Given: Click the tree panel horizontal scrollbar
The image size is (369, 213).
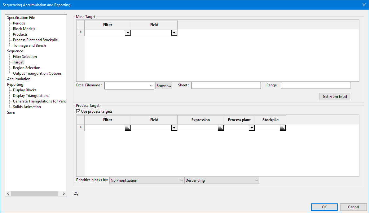Looking at the screenshot, I should click(34, 194).
